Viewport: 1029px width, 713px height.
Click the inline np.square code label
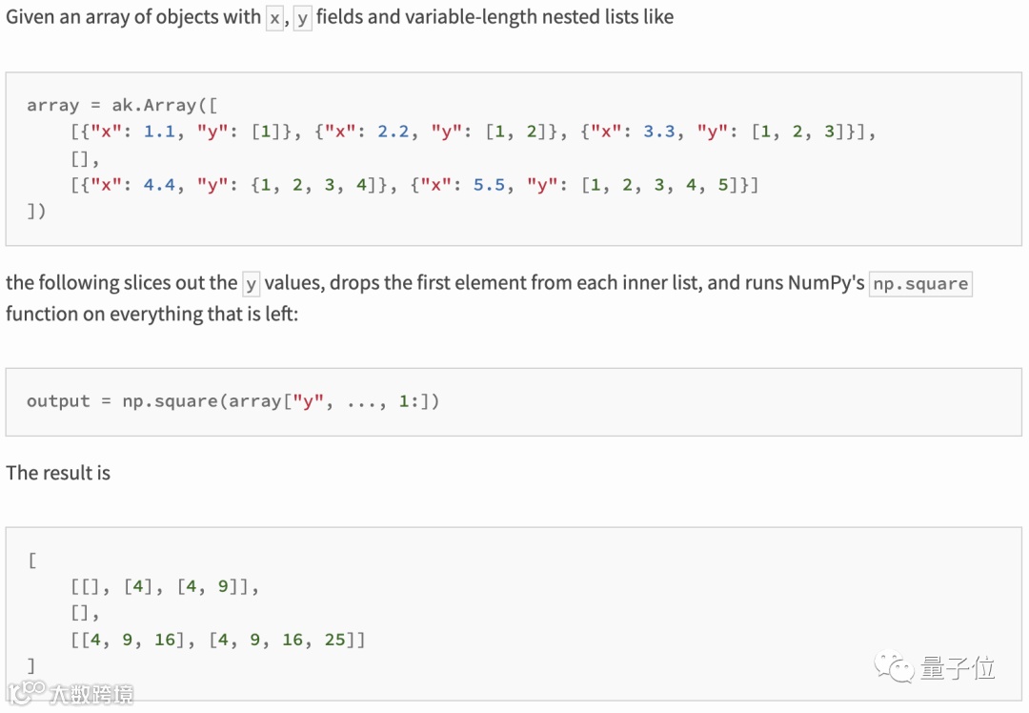tap(920, 284)
